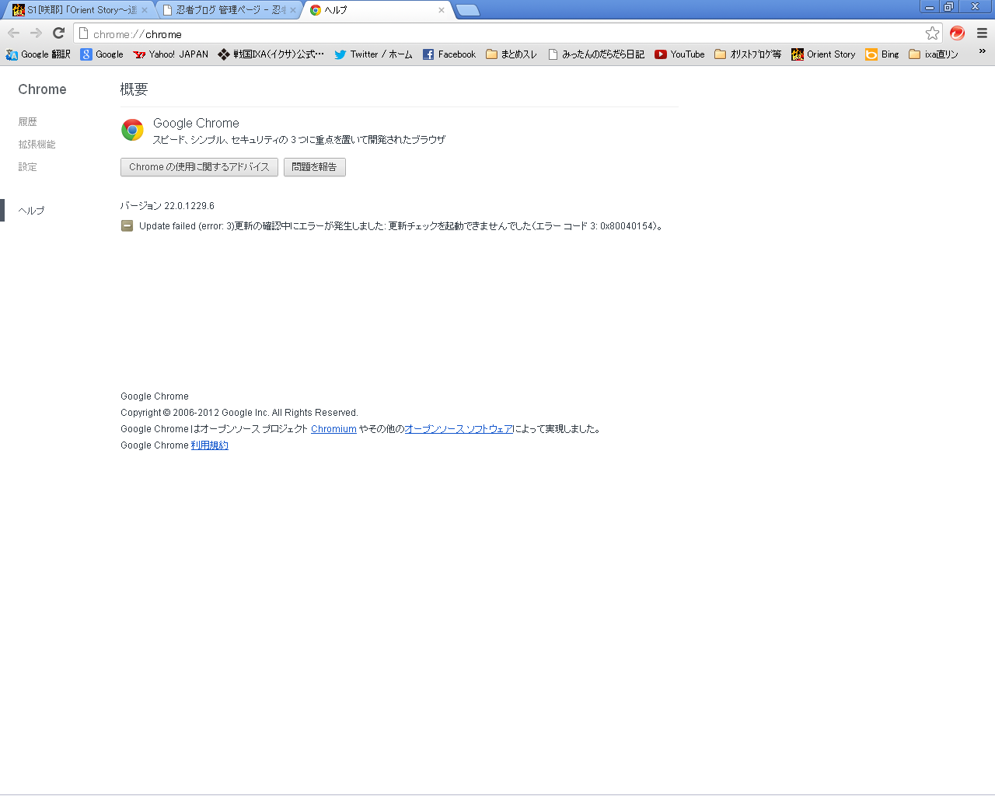Click the page icon in the address bar

point(84,33)
